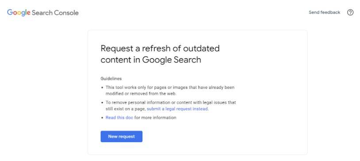
Task: Open the Read this doc link
Action: [119, 118]
